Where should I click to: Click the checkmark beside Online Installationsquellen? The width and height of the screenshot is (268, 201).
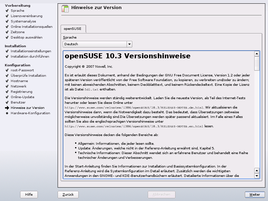(7, 27)
